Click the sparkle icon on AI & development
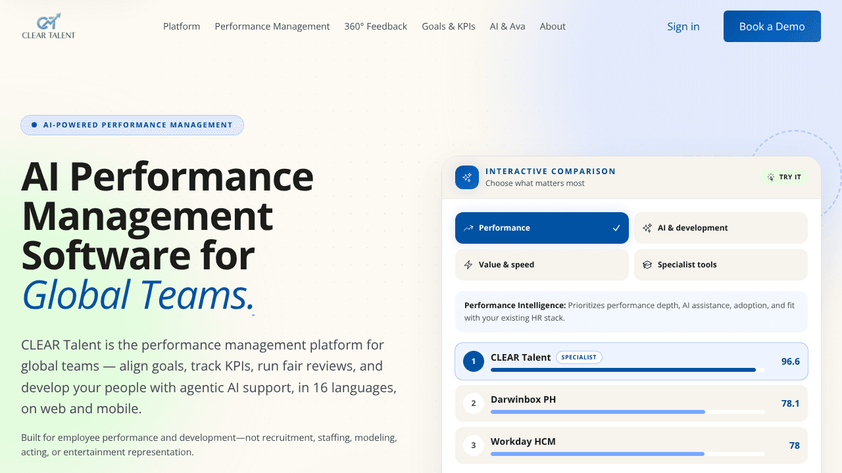Image resolution: width=842 pixels, height=473 pixels. pyautogui.click(x=647, y=228)
